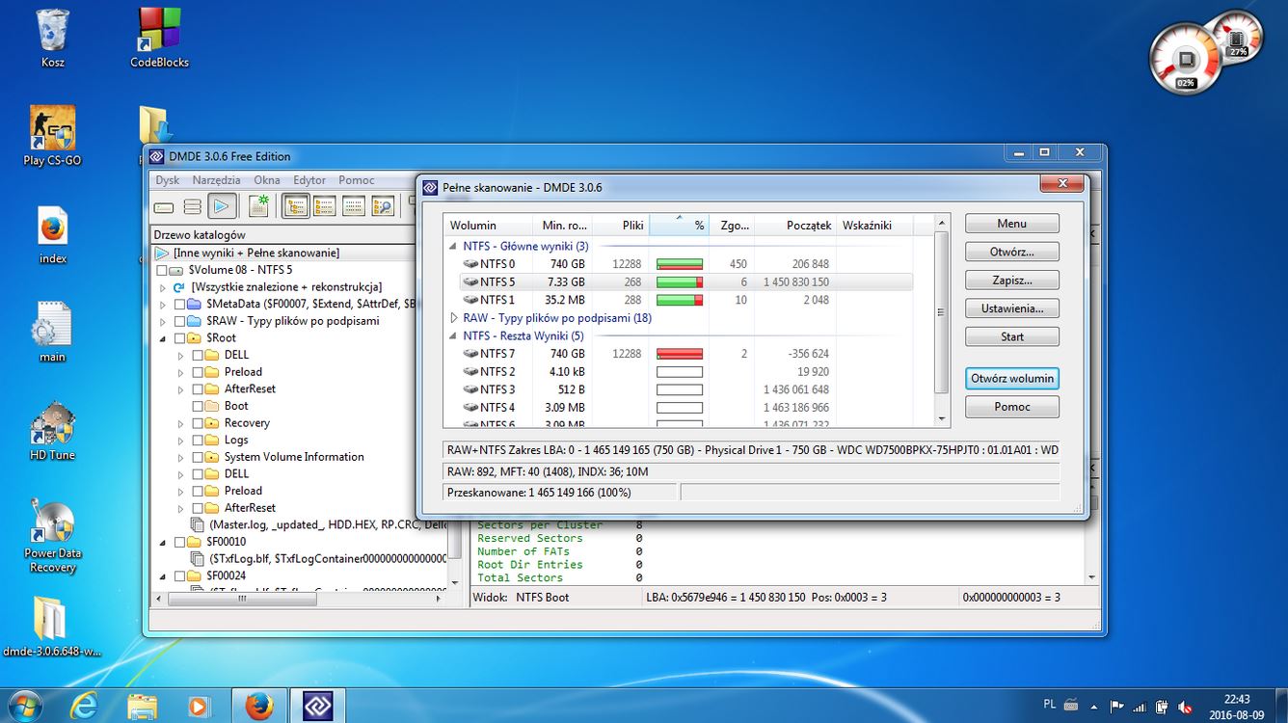Open the Dysk menu
This screenshot has width=1288, height=723.
point(168,180)
